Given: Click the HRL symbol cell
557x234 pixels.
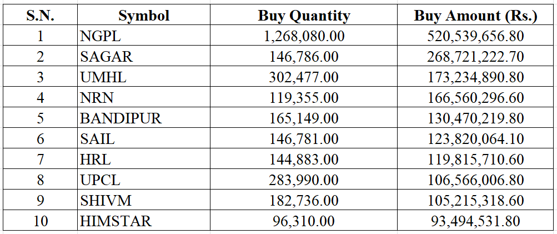Looking at the screenshot, I should click(x=96, y=160).
